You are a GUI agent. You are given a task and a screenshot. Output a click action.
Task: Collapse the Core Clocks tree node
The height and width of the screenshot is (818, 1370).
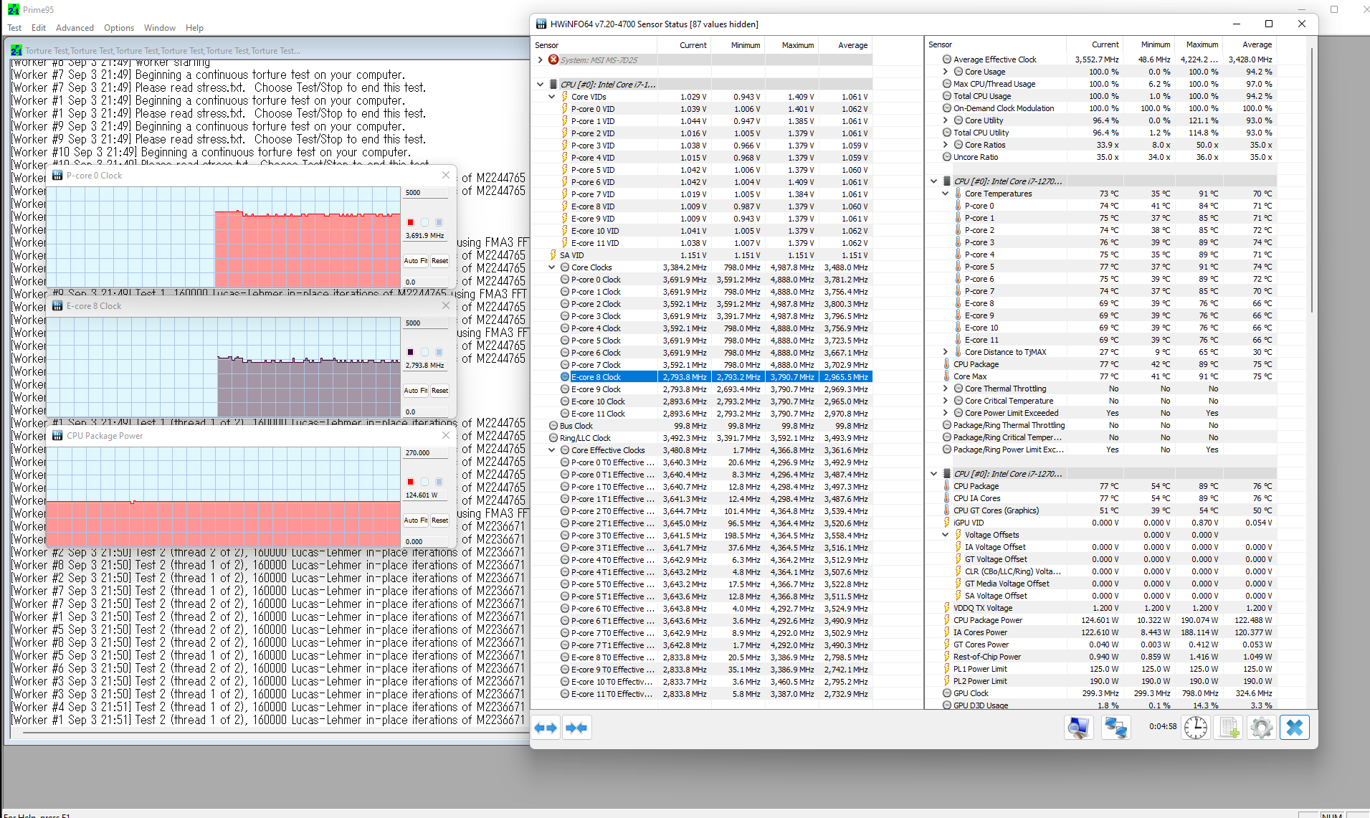tap(552, 267)
